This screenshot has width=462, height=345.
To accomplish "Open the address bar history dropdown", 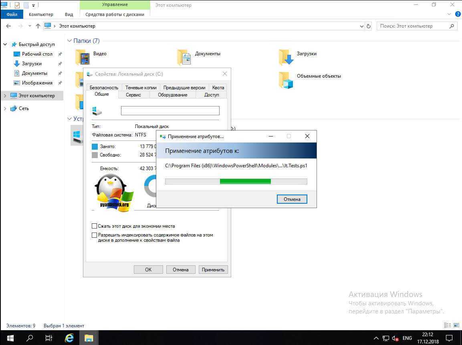I will [x=361, y=26].
